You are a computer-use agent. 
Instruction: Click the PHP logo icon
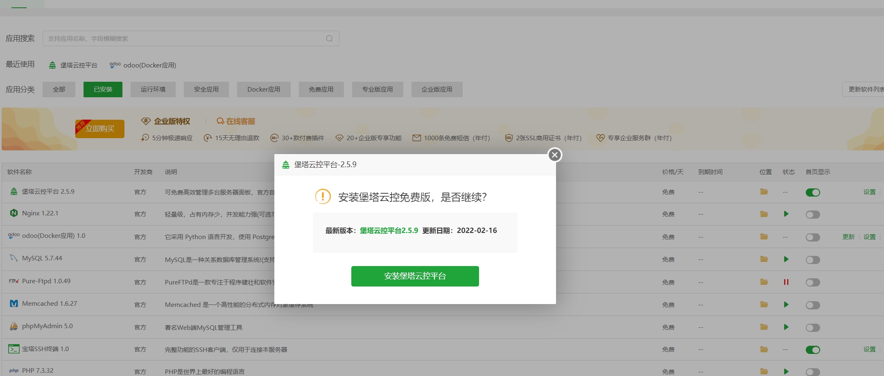click(x=14, y=371)
